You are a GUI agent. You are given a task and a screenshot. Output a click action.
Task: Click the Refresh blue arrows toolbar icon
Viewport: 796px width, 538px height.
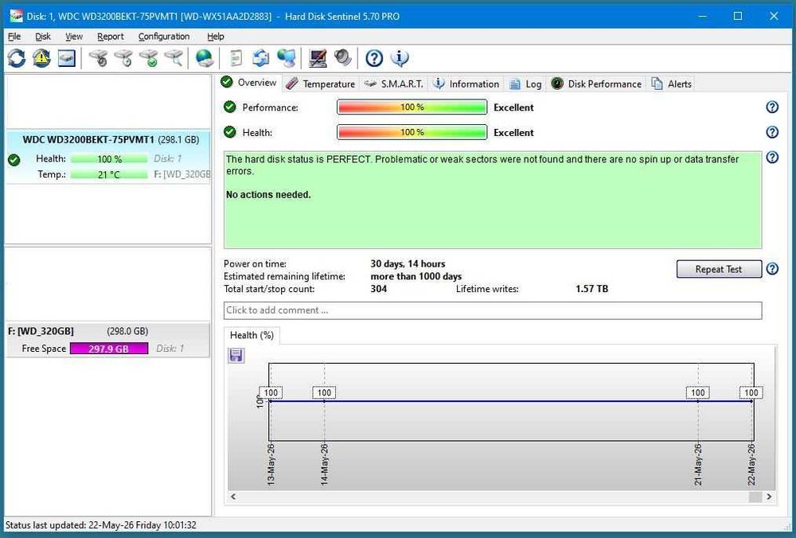click(16, 58)
